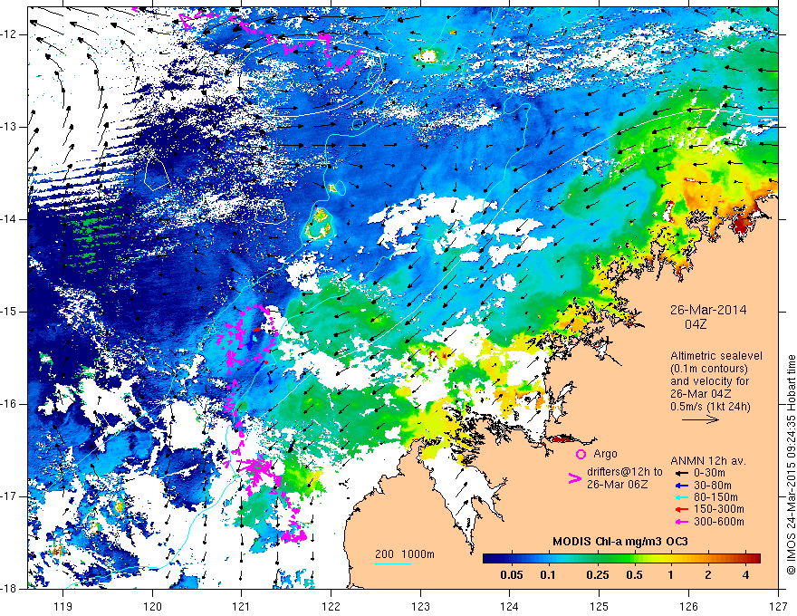
Task: Click the '200 1000m' contour depth label
Action: click(x=405, y=554)
